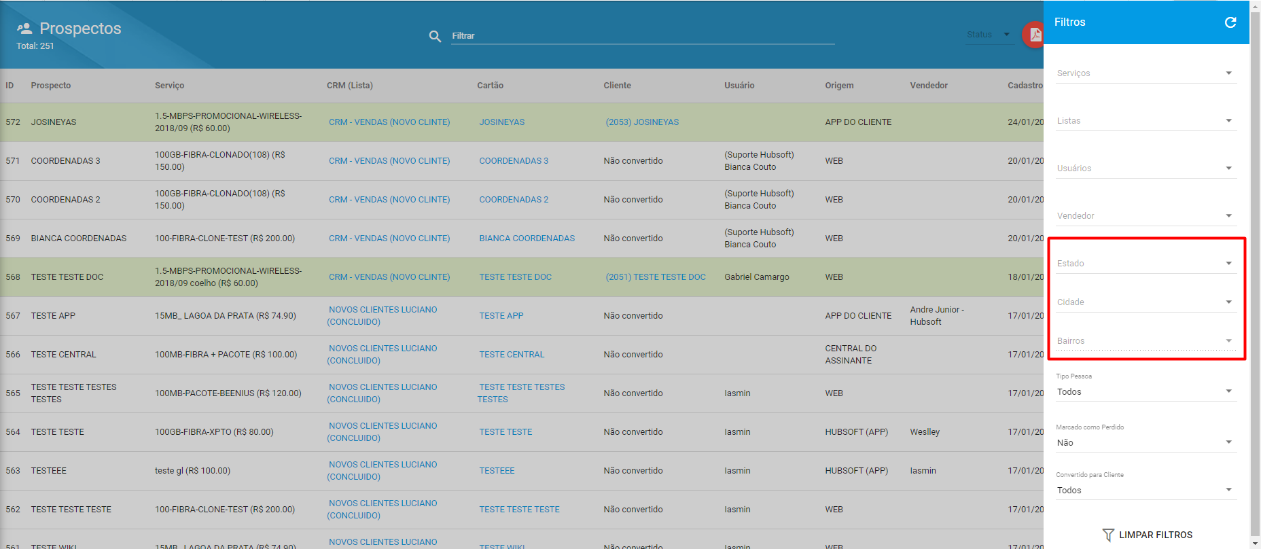Viewport: 1261px width, 549px height.
Task: Click service teste gl (R$ 100.00)
Action: coord(192,471)
